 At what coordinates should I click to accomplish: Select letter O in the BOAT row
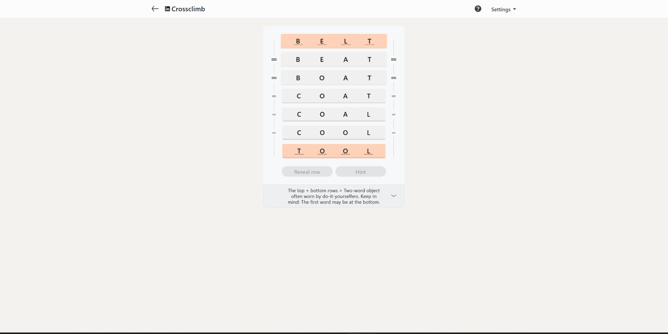pos(321,78)
